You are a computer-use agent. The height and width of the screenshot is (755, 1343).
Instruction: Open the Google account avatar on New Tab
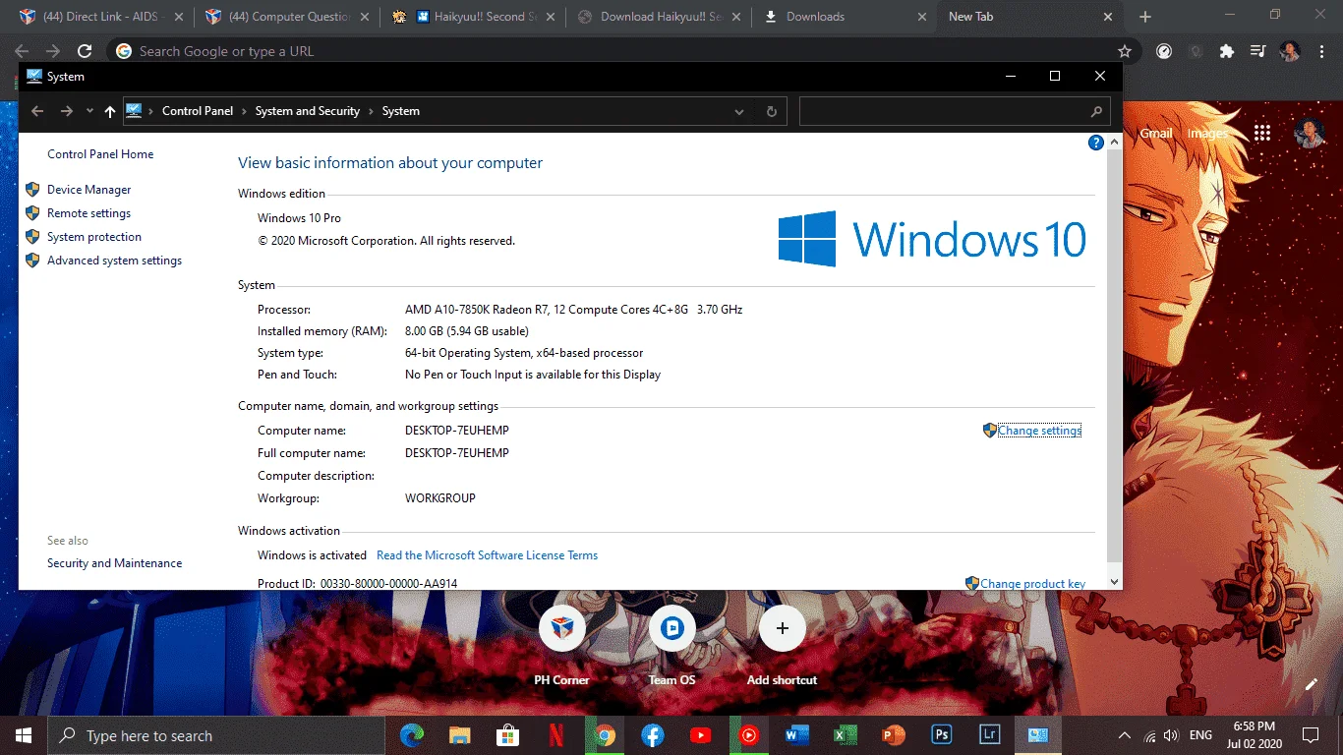(x=1310, y=134)
